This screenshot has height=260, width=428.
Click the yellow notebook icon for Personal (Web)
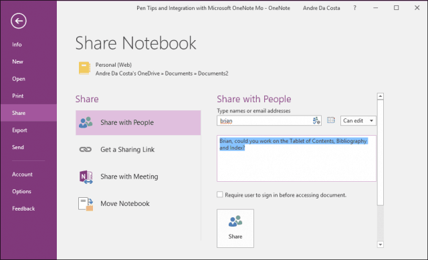pos(84,68)
